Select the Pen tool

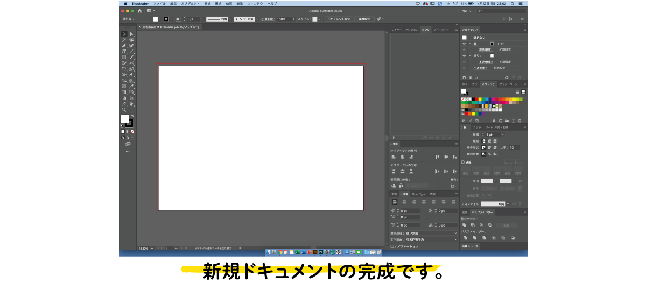pos(124,46)
